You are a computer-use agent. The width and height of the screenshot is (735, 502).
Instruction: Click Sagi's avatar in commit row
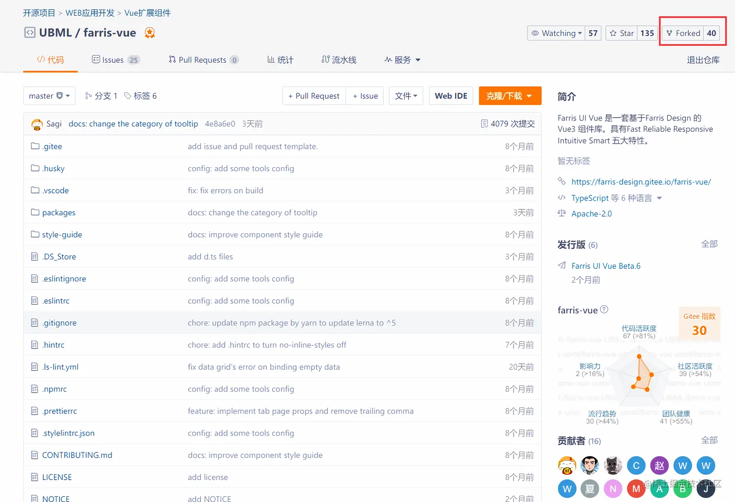coord(37,124)
